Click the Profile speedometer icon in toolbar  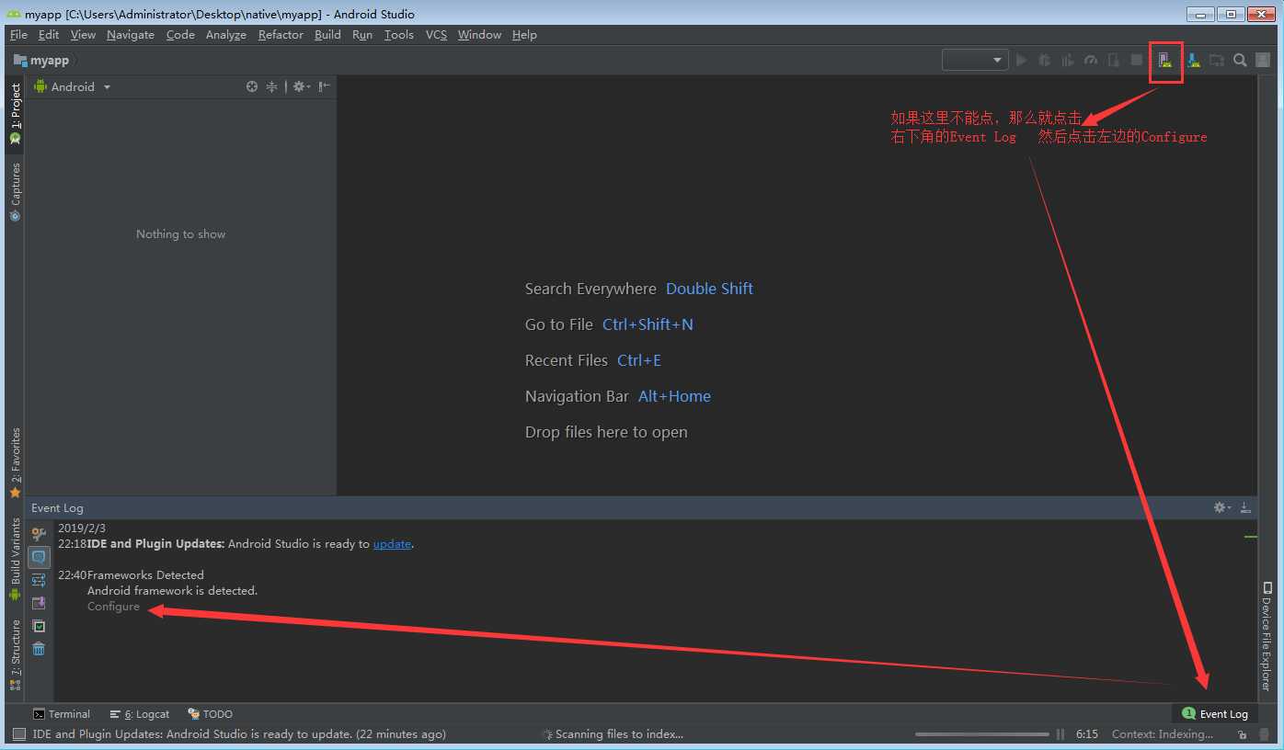click(x=1091, y=61)
